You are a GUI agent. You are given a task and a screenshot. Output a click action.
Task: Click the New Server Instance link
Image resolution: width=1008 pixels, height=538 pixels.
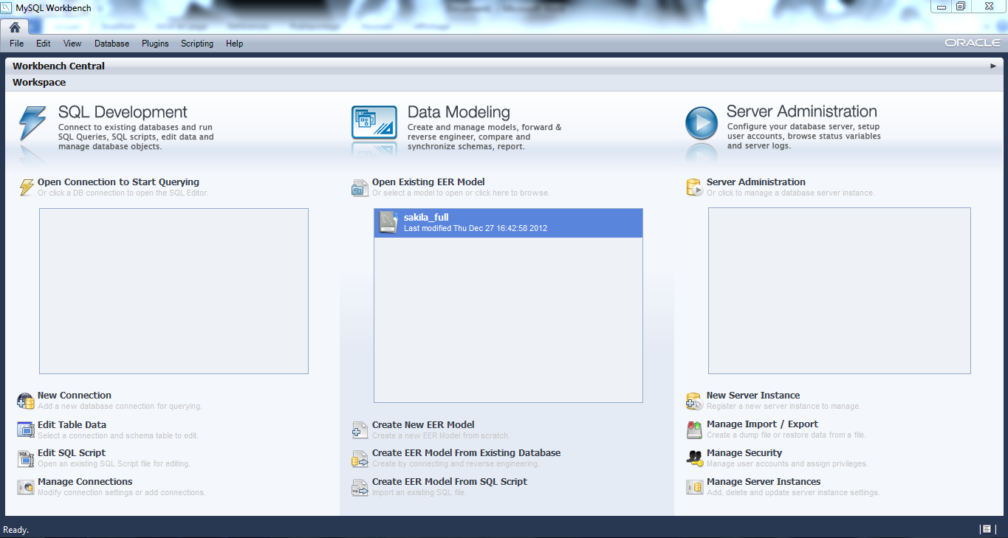(752, 395)
